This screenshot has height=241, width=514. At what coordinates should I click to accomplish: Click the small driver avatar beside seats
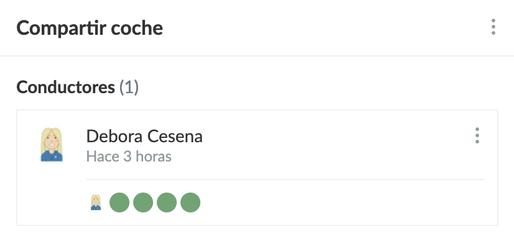[x=96, y=202]
